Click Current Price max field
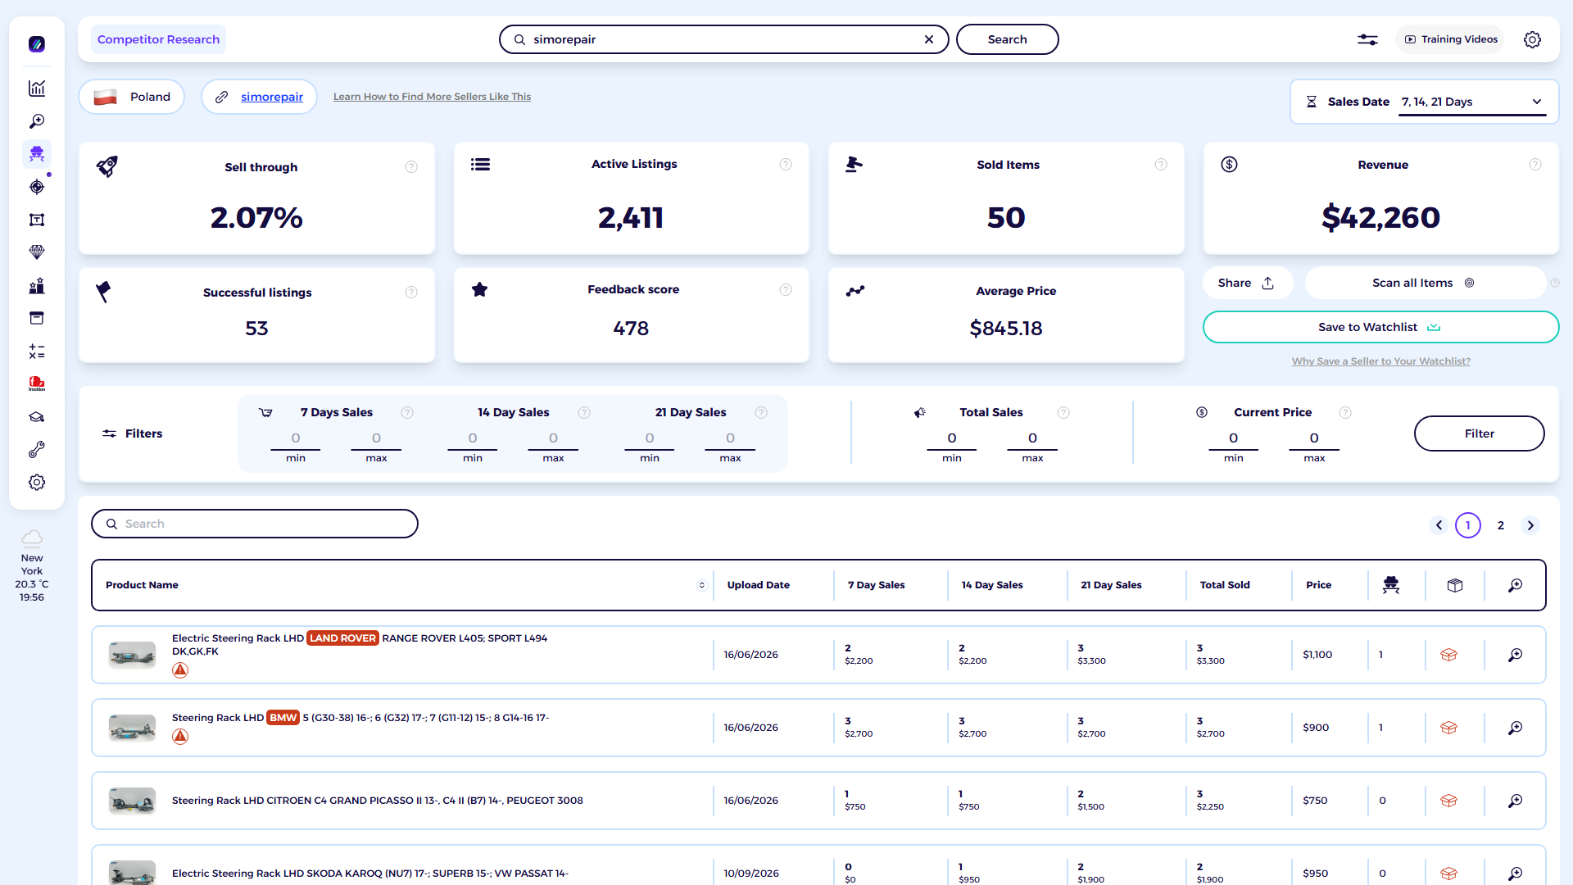 pos(1314,438)
